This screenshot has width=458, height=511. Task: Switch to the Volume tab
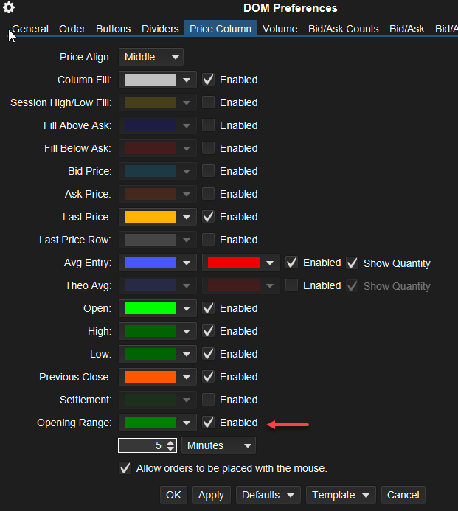(280, 29)
